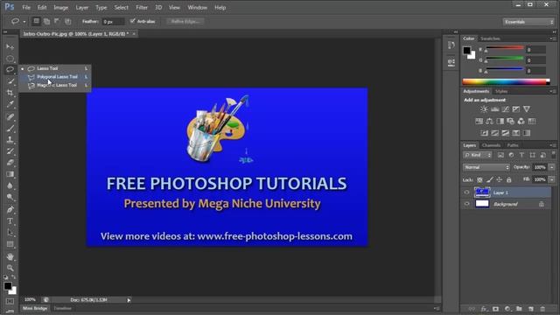This screenshot has width=560, height=315.
Task: Toggle Lock position icon
Action: [x=500, y=179]
